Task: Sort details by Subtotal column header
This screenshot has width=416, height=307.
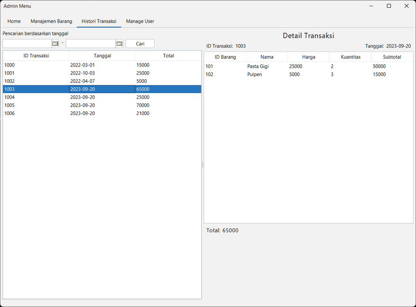Action: [x=392, y=57]
